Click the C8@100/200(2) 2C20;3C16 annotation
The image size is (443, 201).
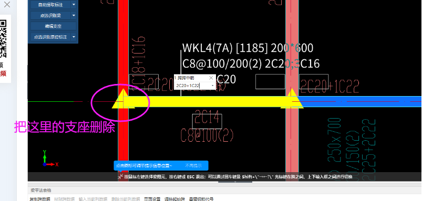click(251, 64)
